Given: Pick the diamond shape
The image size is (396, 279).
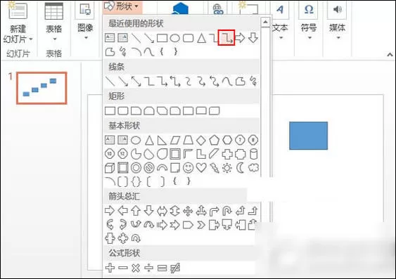Looking at the screenshot, I should coord(201,141).
